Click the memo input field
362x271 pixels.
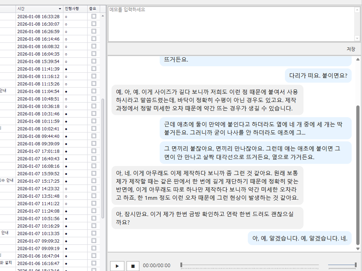pyautogui.click(x=231, y=23)
